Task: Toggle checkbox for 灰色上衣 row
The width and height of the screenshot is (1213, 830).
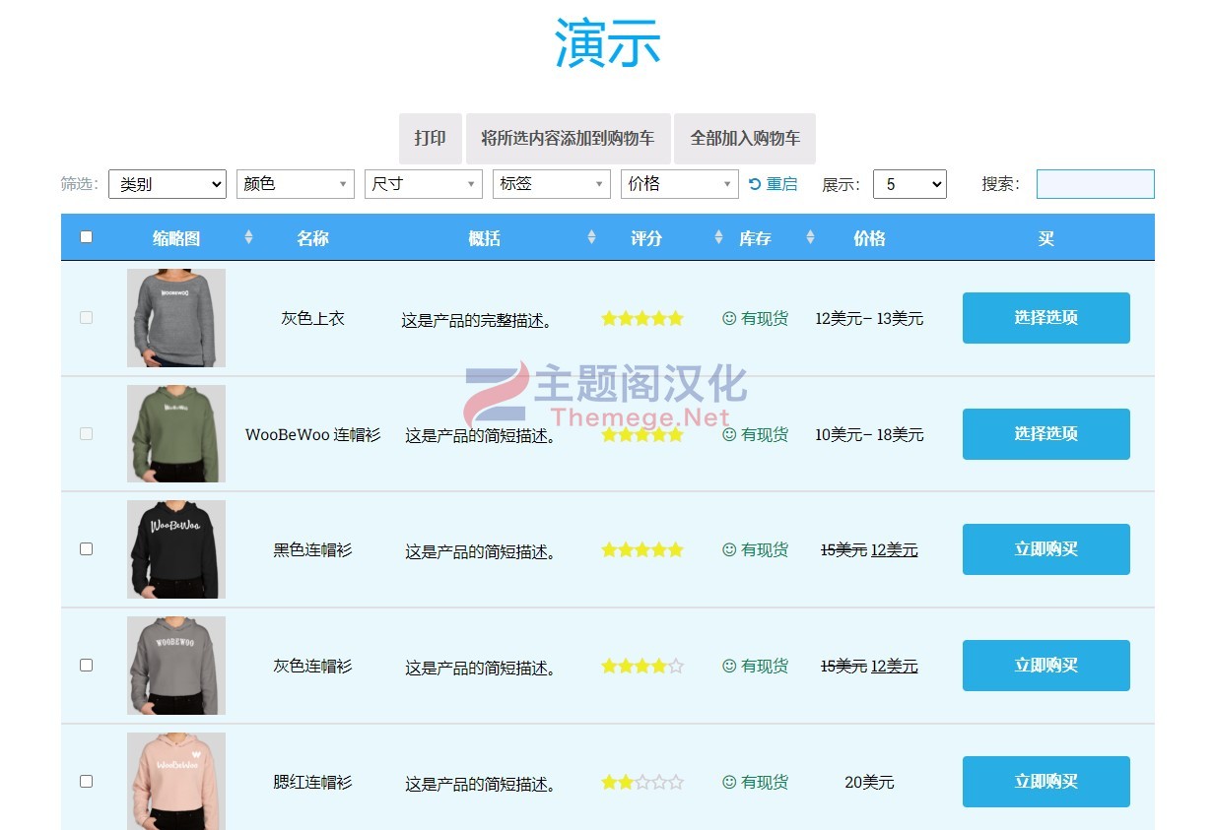Action: pos(86,318)
